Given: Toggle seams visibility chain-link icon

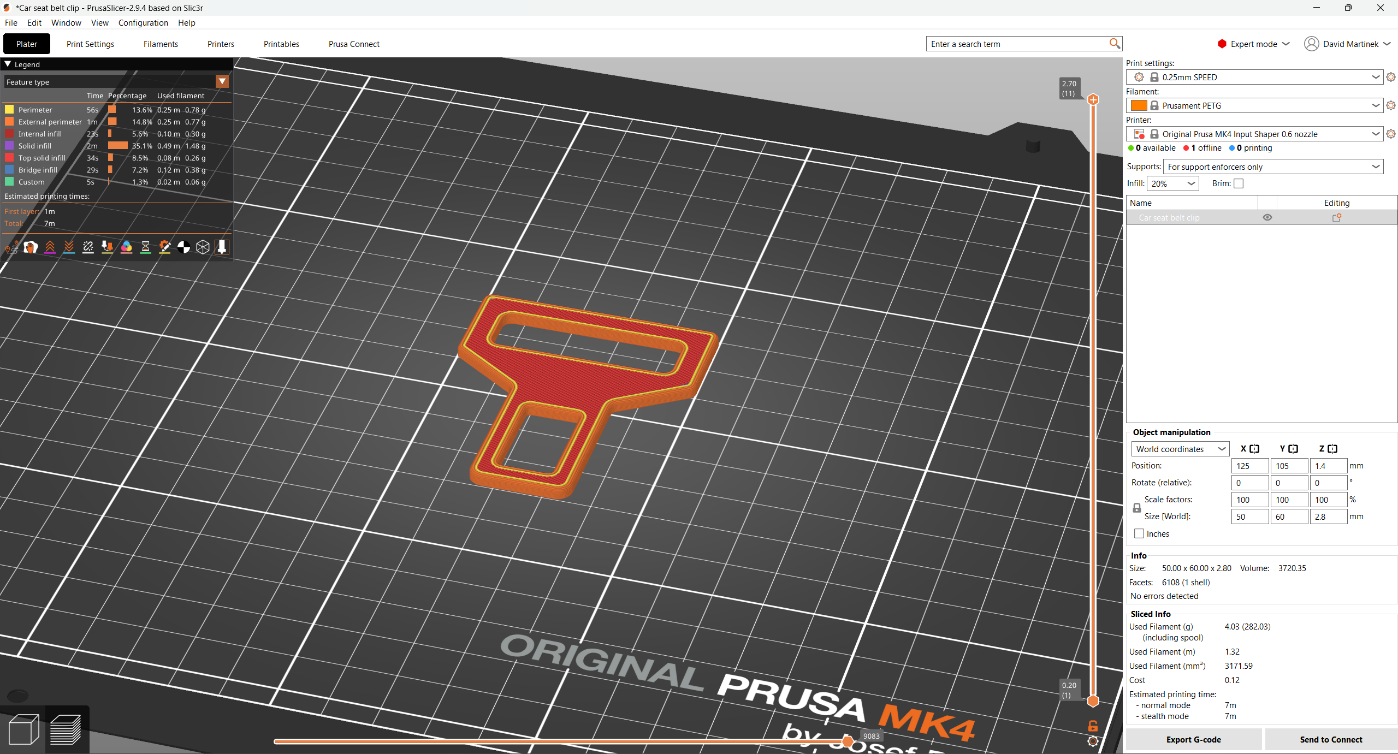Looking at the screenshot, I should (x=88, y=247).
